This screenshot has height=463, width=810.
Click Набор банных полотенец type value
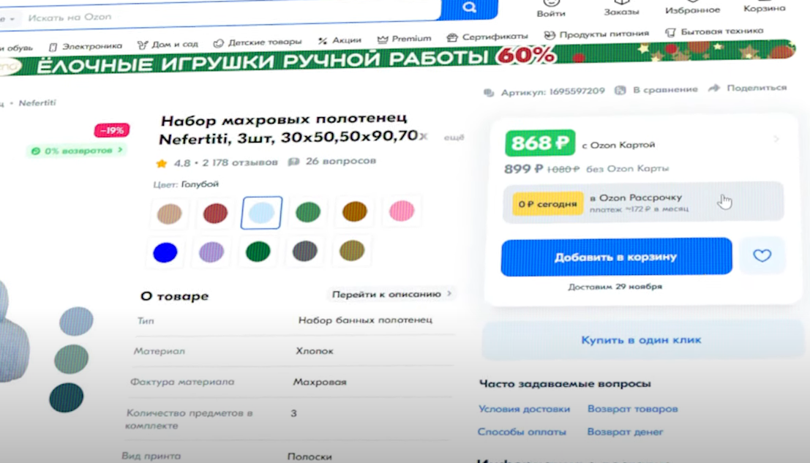(x=365, y=320)
